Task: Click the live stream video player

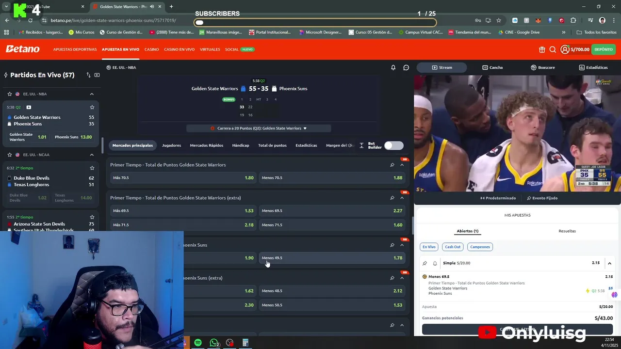Action: point(517,133)
